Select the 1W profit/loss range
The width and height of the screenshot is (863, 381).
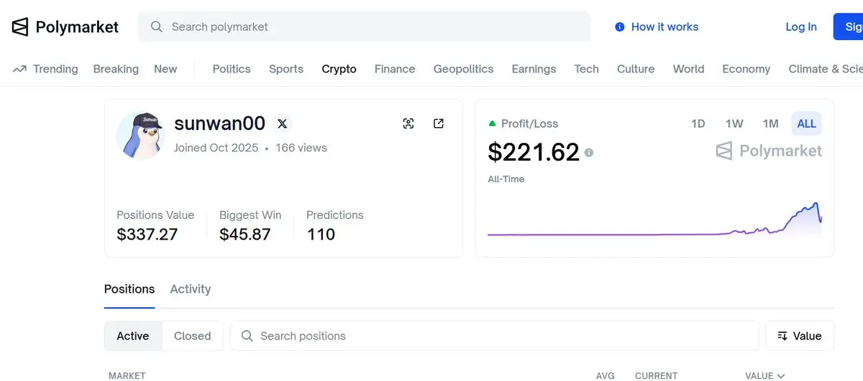(734, 123)
